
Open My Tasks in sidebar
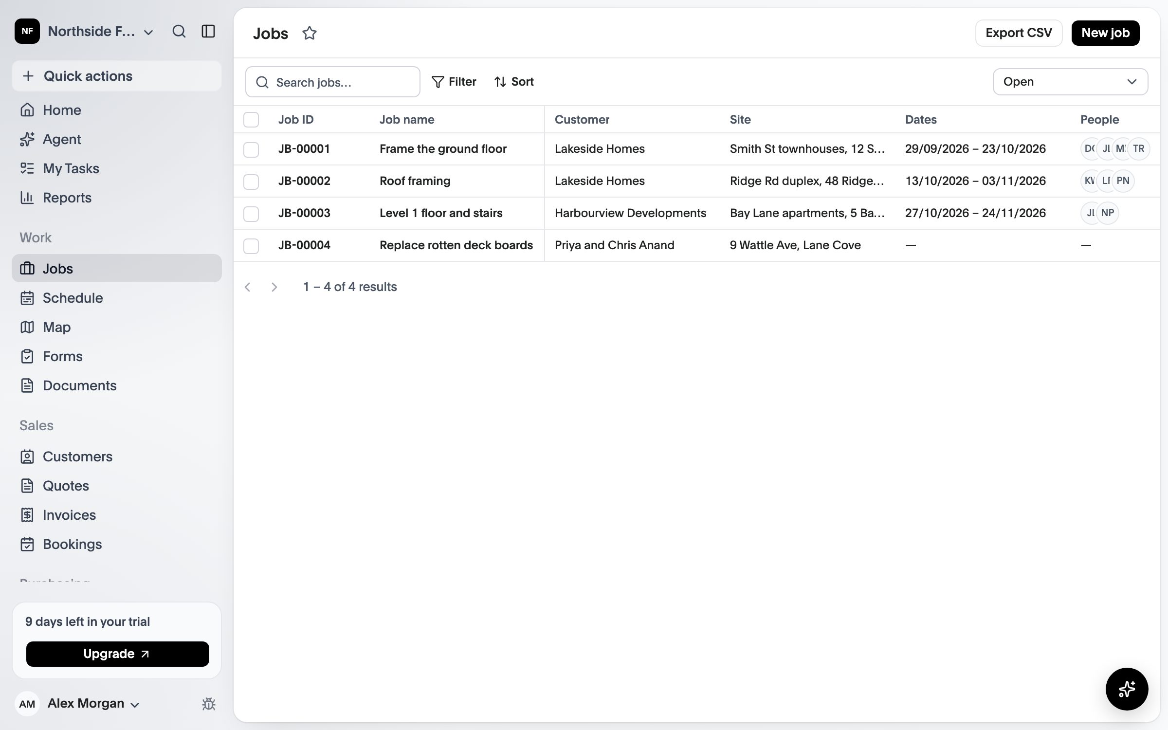pyautogui.click(x=117, y=168)
